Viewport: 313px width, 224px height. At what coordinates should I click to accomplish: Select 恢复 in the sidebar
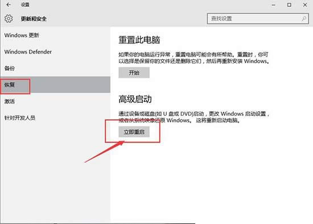pos(55,84)
